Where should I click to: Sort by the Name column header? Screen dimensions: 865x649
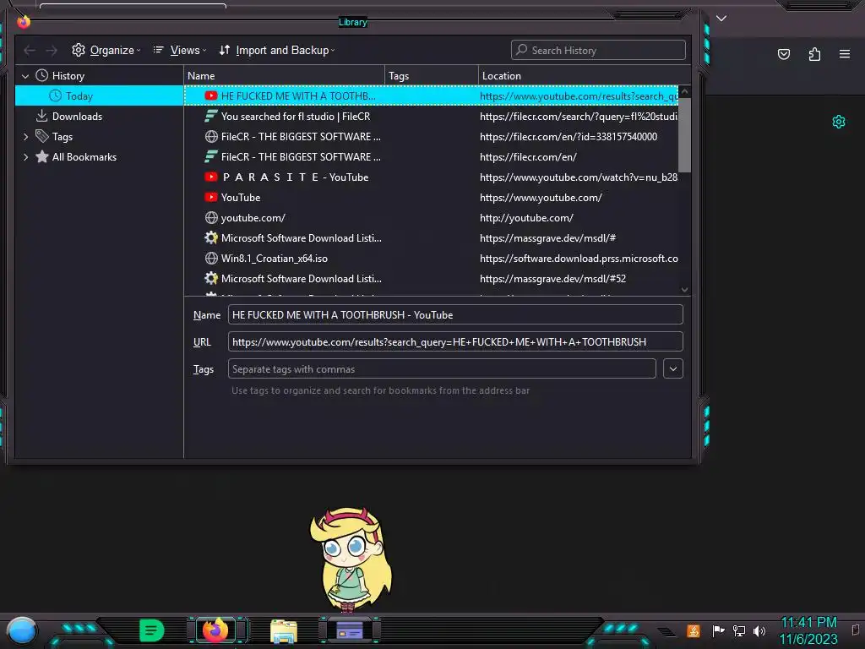tap(284, 75)
